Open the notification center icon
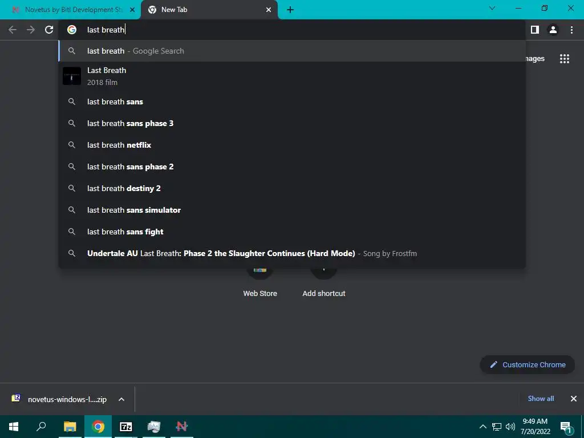Screen dimensions: 584x438 [566, 427]
